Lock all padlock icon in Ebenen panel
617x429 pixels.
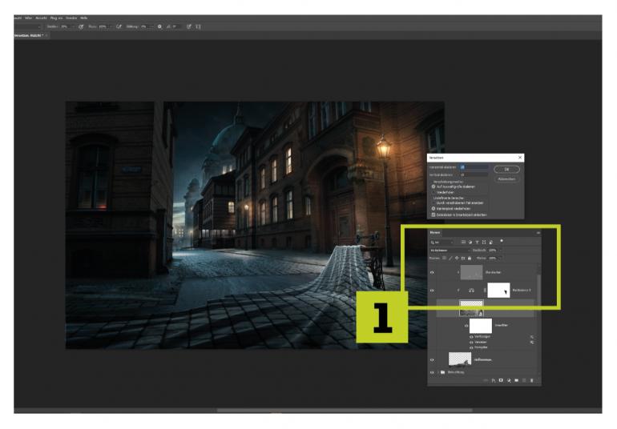coord(470,258)
